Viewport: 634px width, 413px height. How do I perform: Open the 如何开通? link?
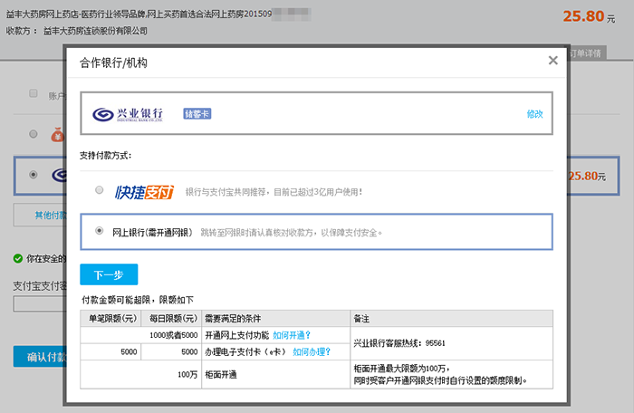[292, 335]
